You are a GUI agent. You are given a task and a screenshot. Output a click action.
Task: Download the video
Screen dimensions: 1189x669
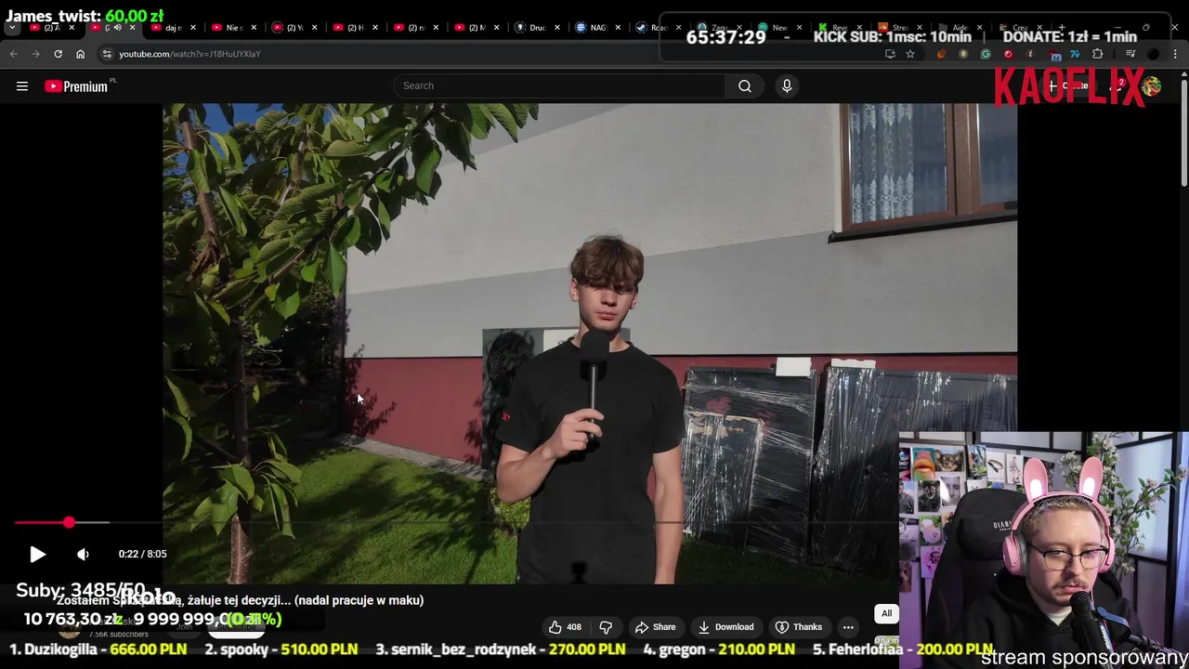click(725, 627)
